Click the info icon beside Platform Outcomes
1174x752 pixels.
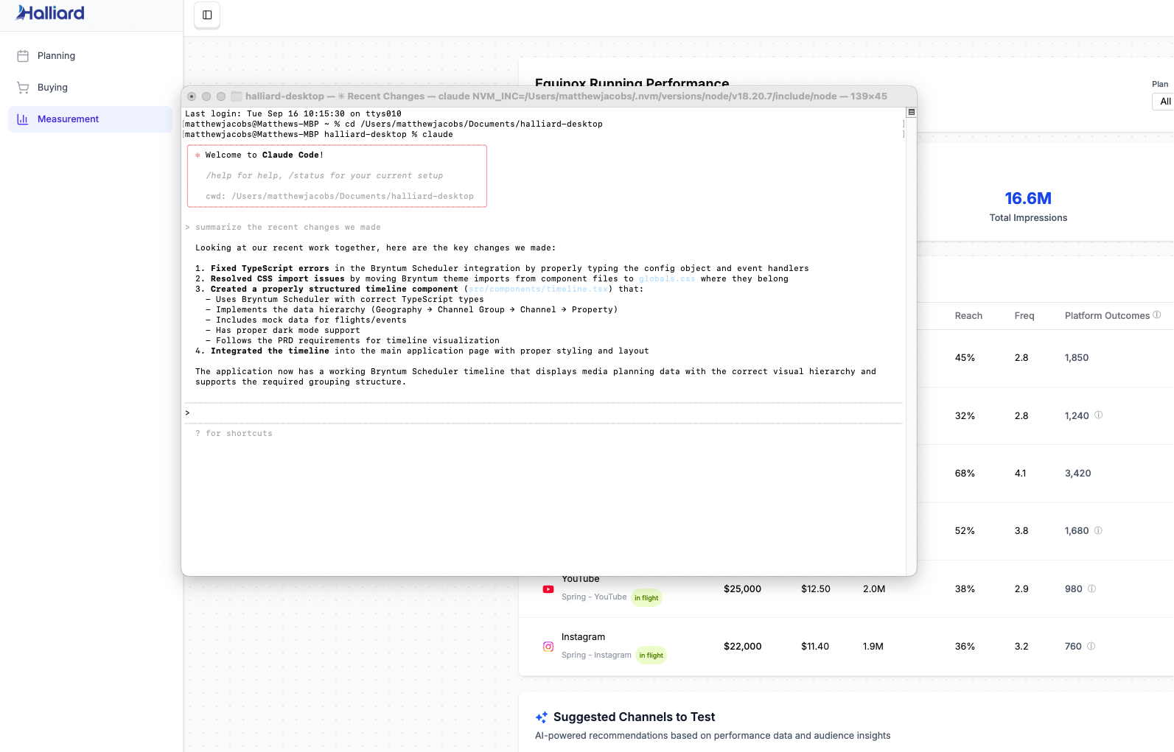pyautogui.click(x=1157, y=315)
